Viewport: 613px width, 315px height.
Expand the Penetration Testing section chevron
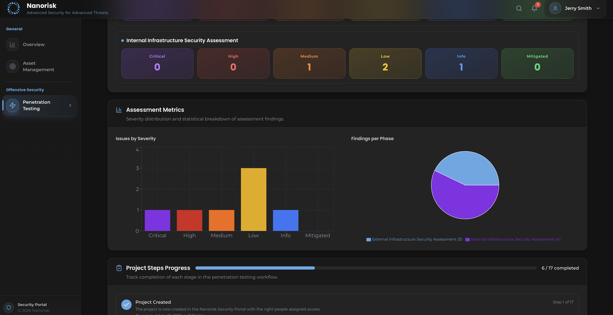click(x=70, y=105)
